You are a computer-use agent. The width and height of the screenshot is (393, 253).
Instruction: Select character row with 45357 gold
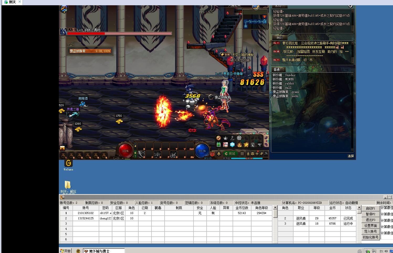317,218
